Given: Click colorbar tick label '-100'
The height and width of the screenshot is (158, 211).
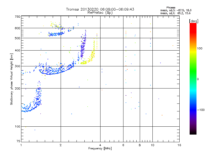Looking at the screenshot, I should [x=201, y=110].
